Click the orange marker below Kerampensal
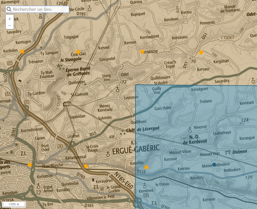The width and height of the screenshot is (257, 209). [x=86, y=166]
